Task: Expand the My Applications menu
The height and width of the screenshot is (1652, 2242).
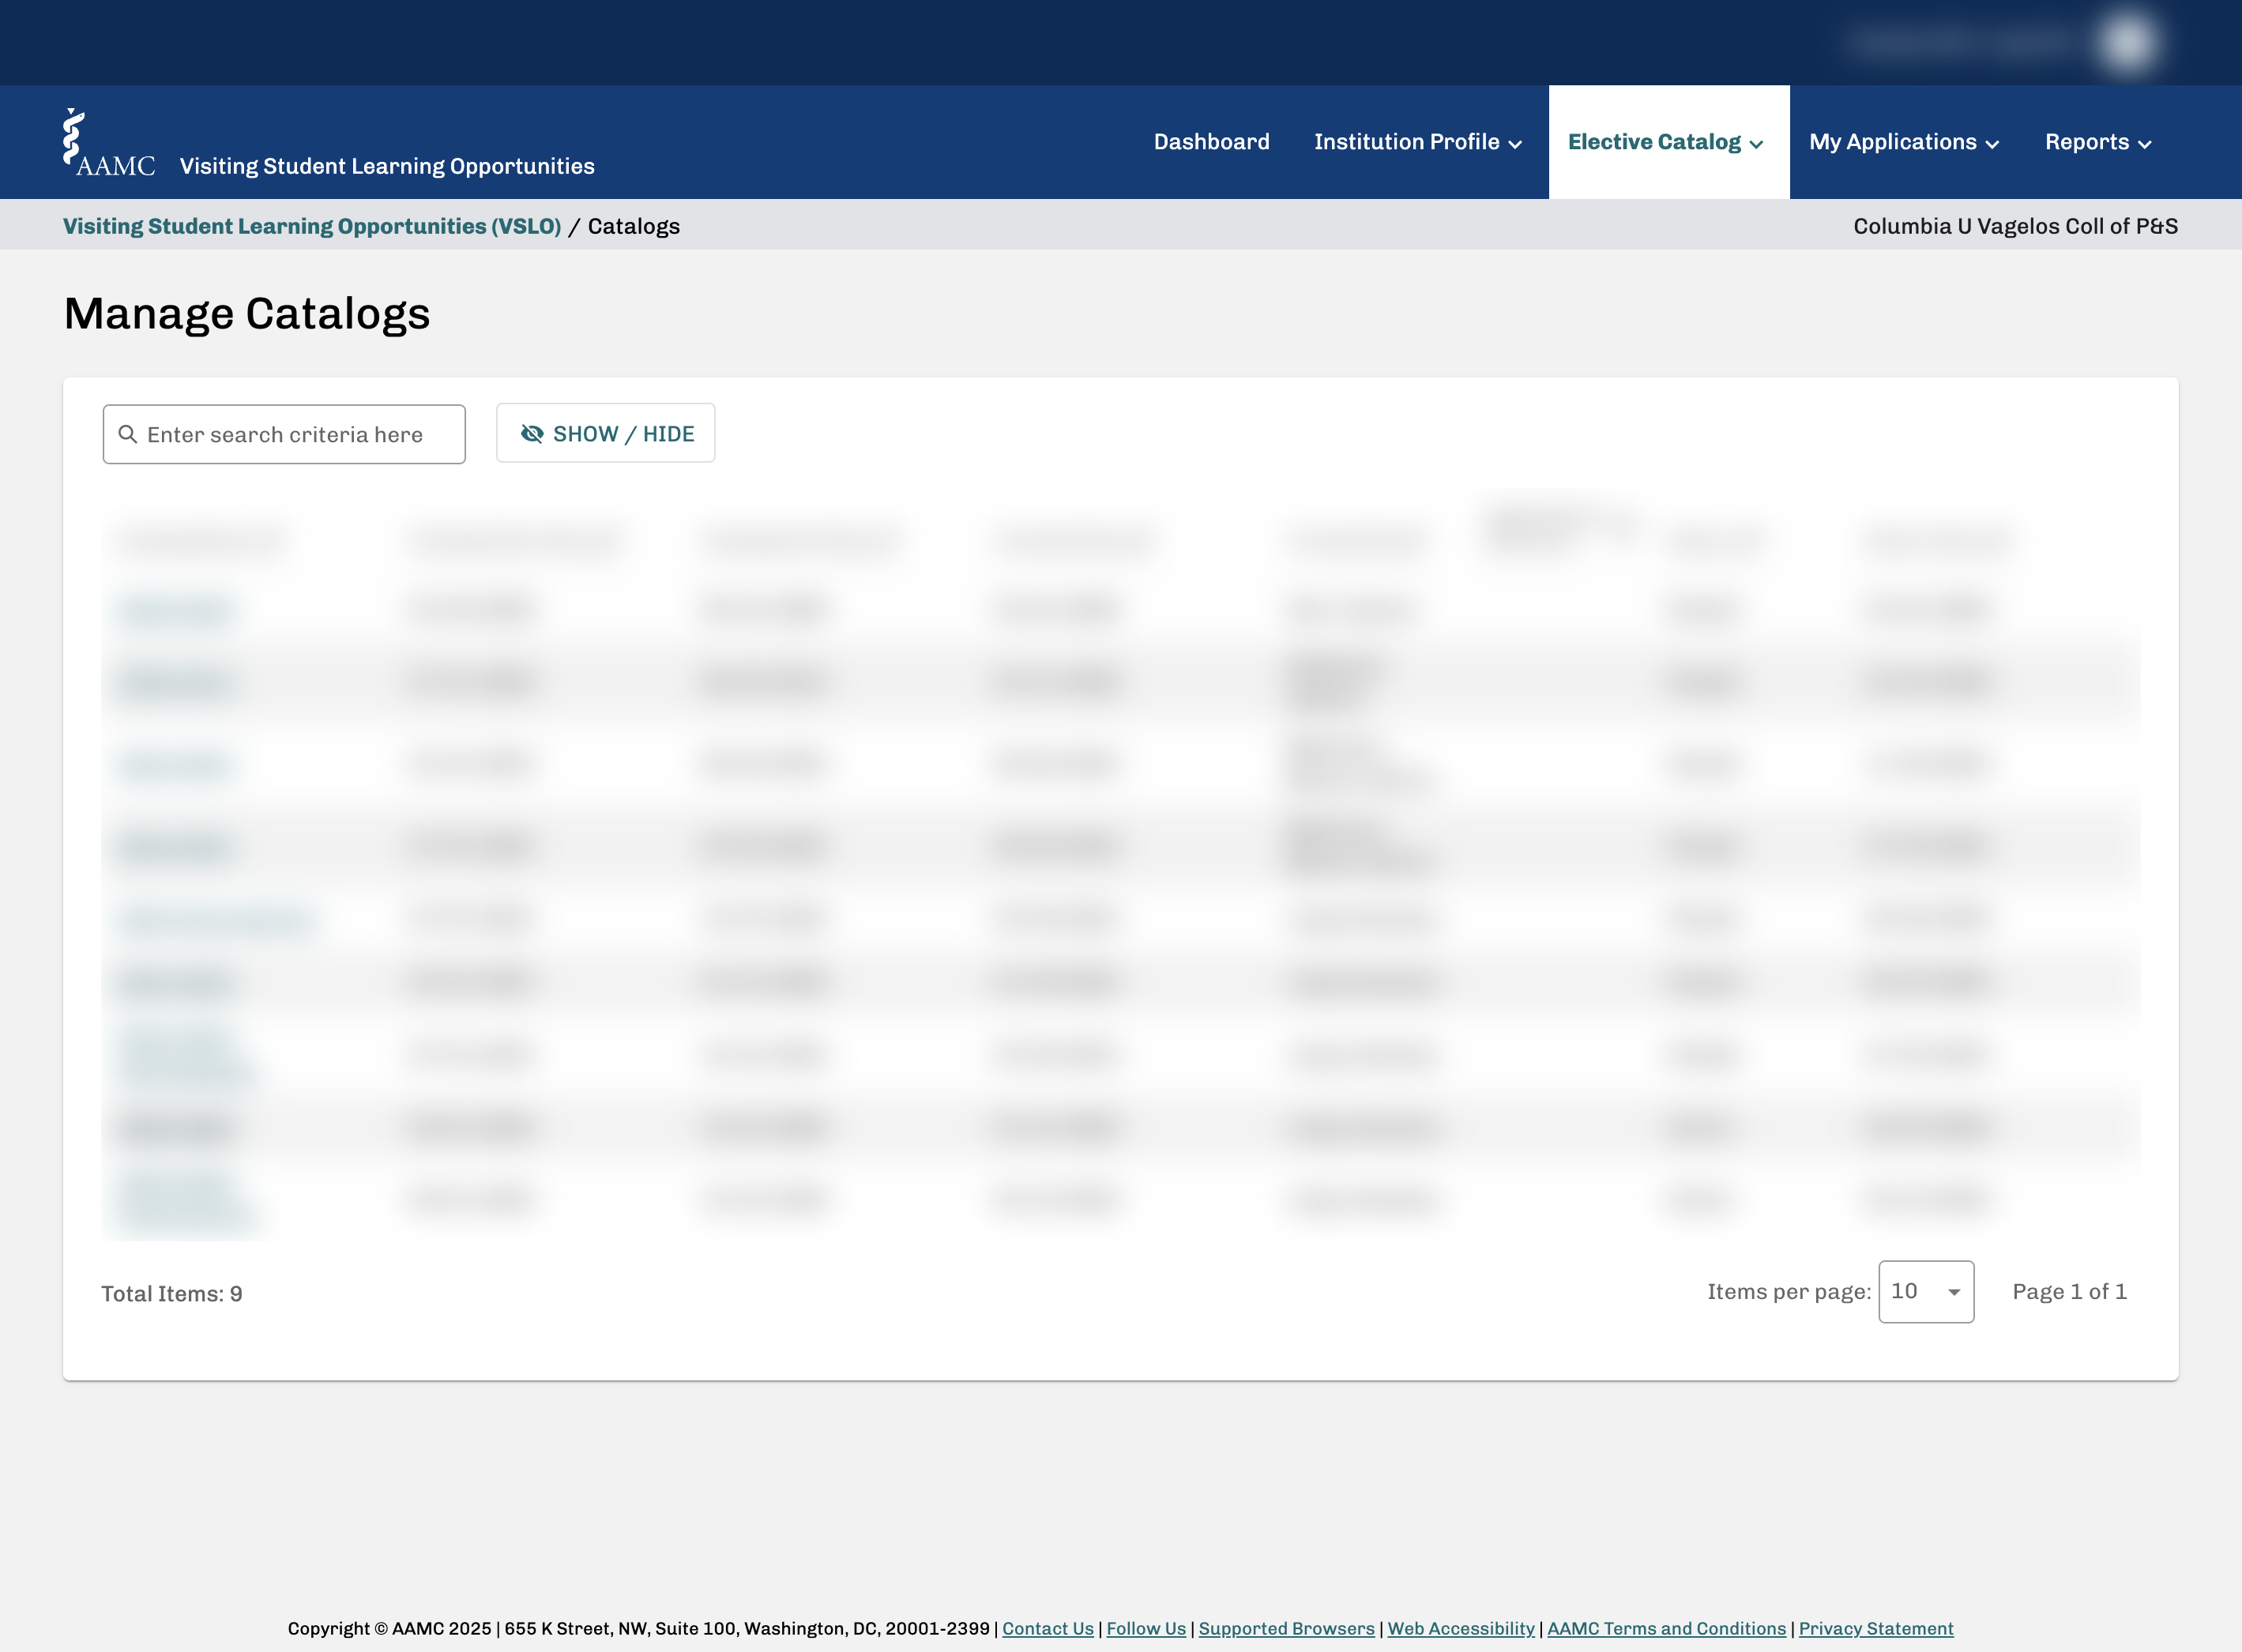Action: click(1904, 142)
